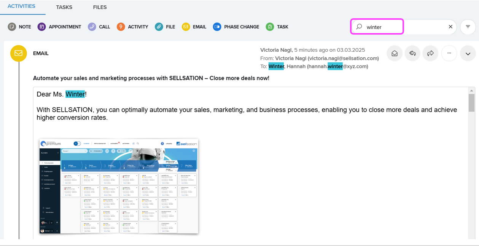This screenshot has height=246, width=479.
Task: Toggle the TASK activity filter
Action: 277,27
